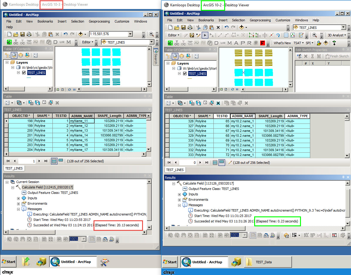Image resolution: width=351 pixels, height=275 pixels.
Task: Click New document icon in left ArcMap
Action: [9, 34]
